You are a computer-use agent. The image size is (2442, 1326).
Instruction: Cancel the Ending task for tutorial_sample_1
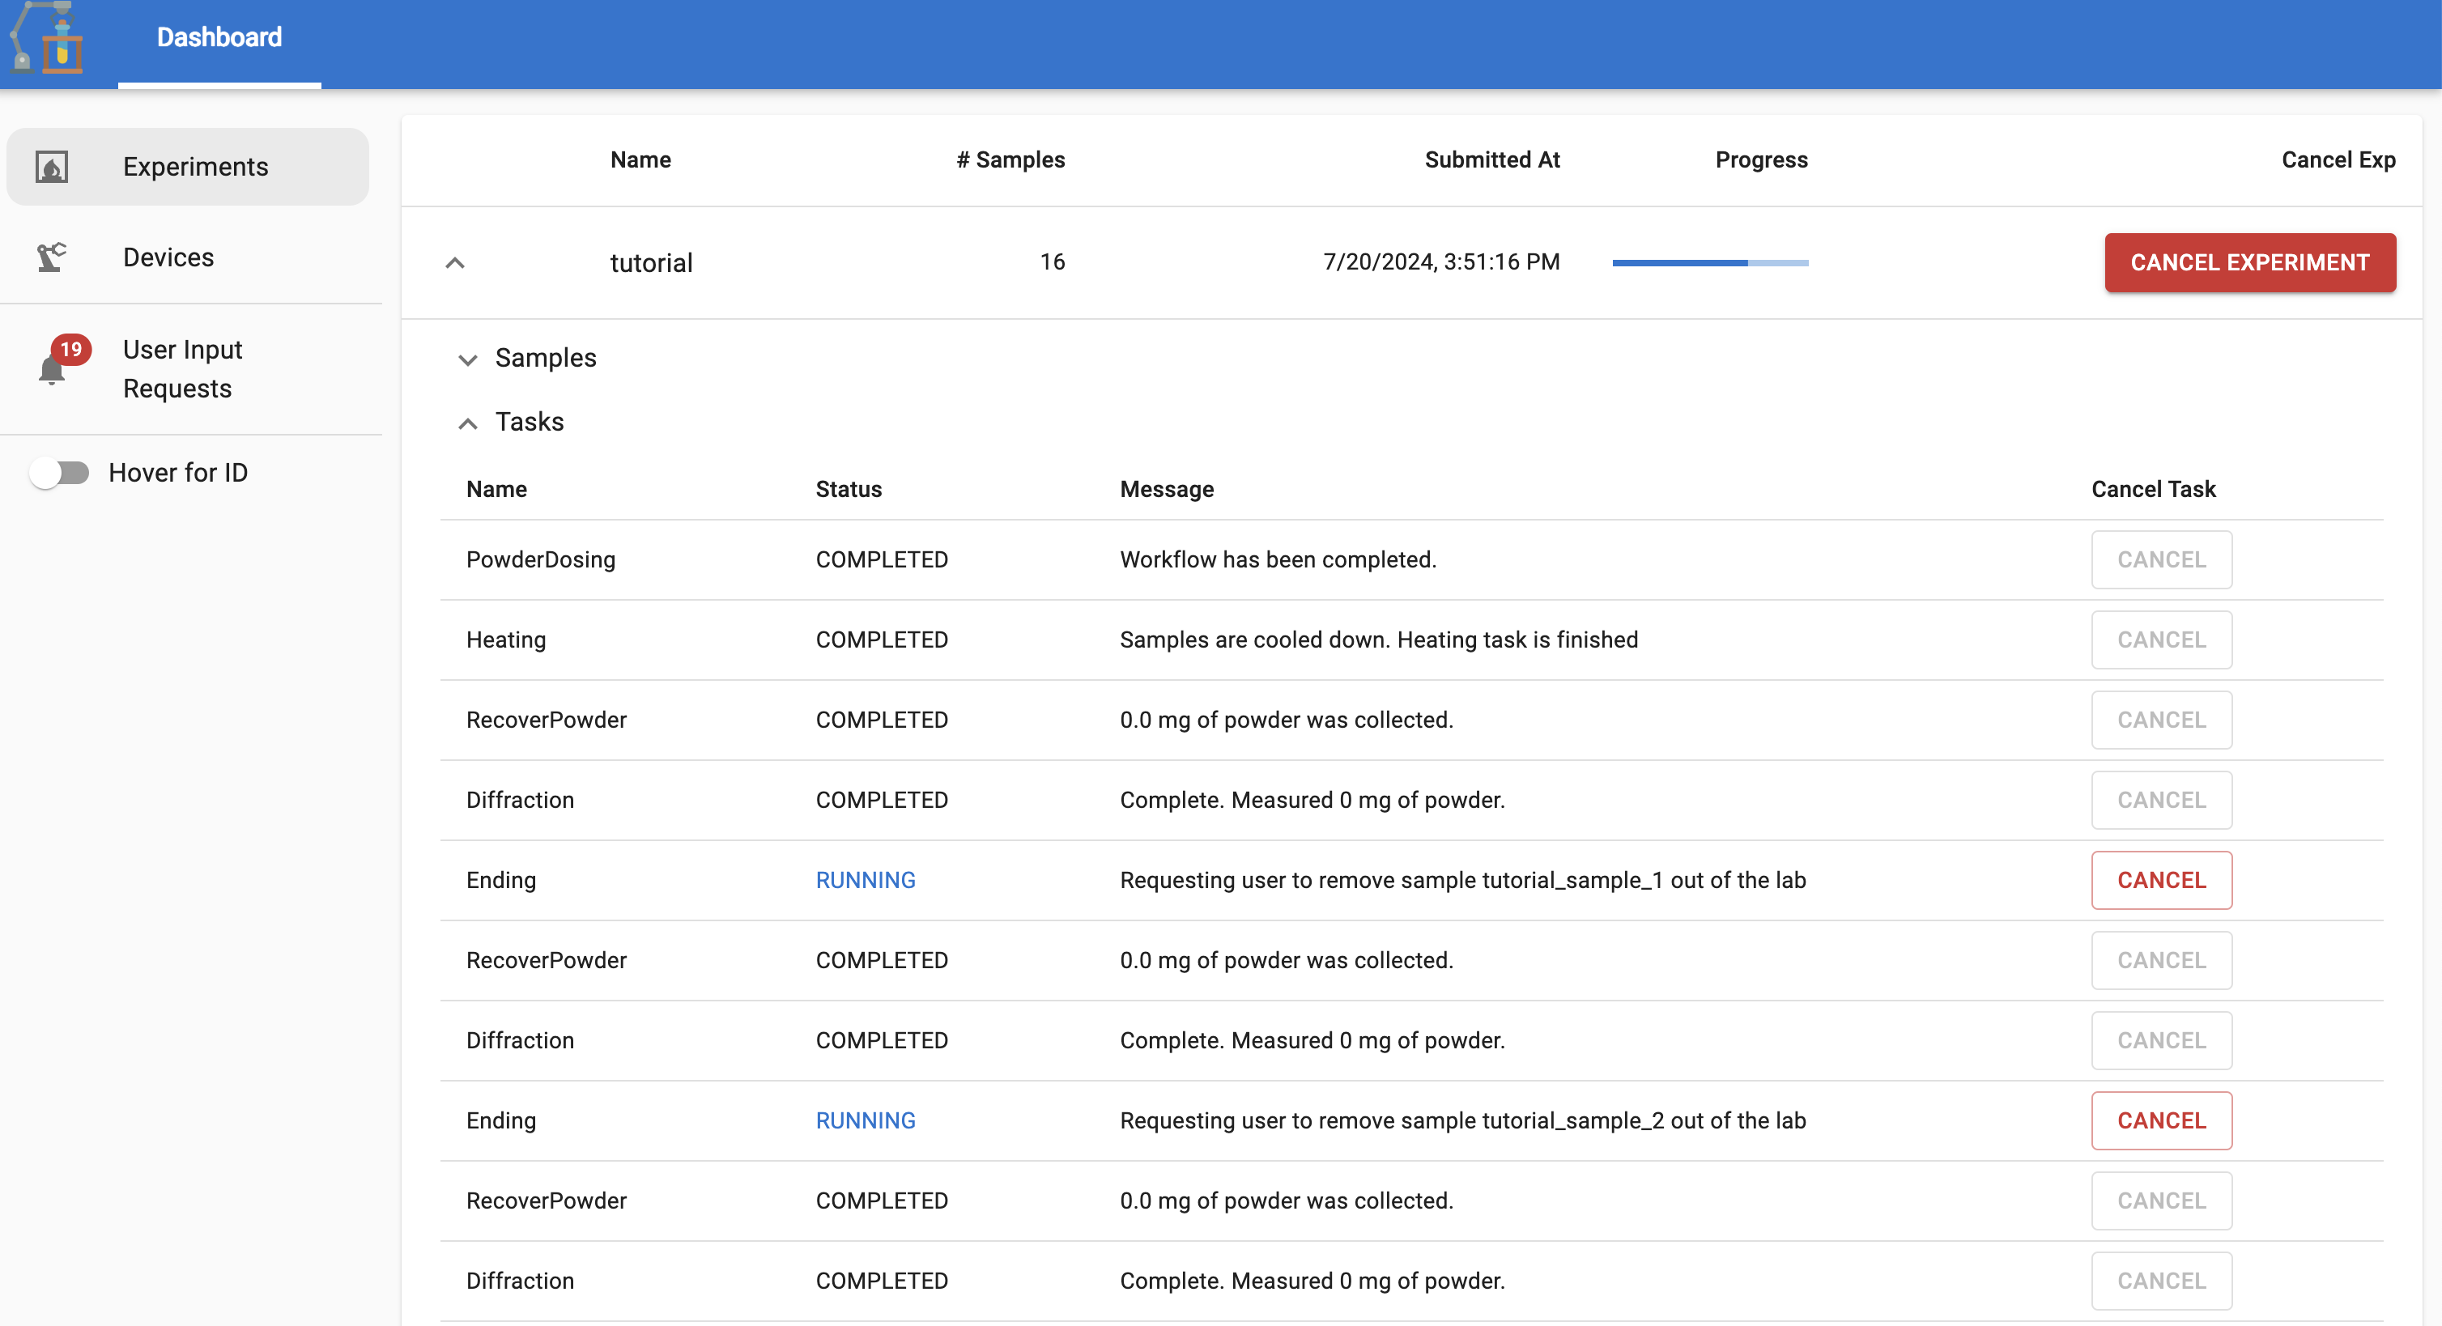[2161, 881]
